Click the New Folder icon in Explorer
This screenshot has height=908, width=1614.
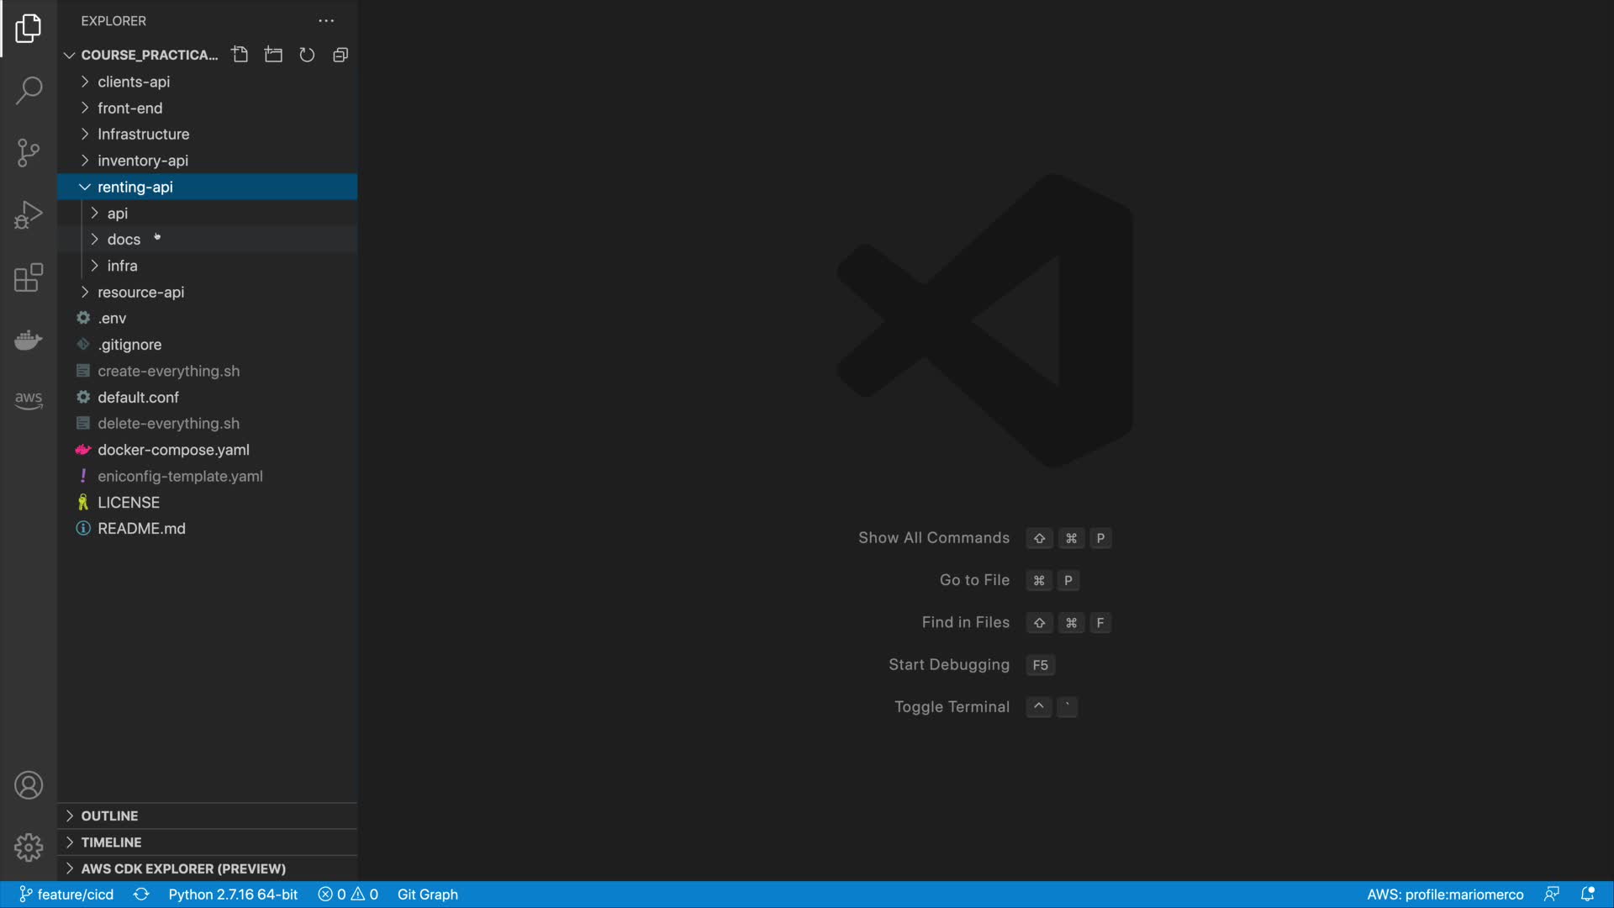(273, 55)
